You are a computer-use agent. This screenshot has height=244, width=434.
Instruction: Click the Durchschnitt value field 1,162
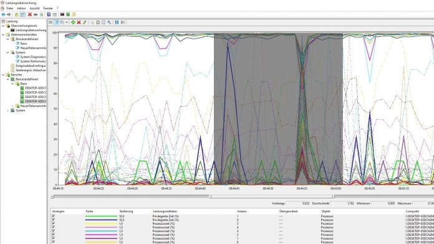[342, 203]
